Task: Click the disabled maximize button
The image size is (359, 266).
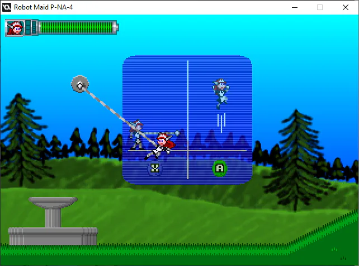Action: point(320,7)
